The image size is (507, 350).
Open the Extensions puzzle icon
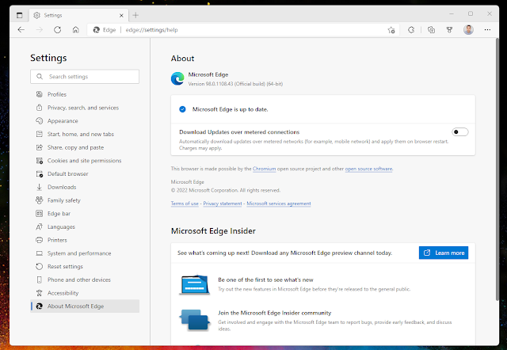[411, 30]
